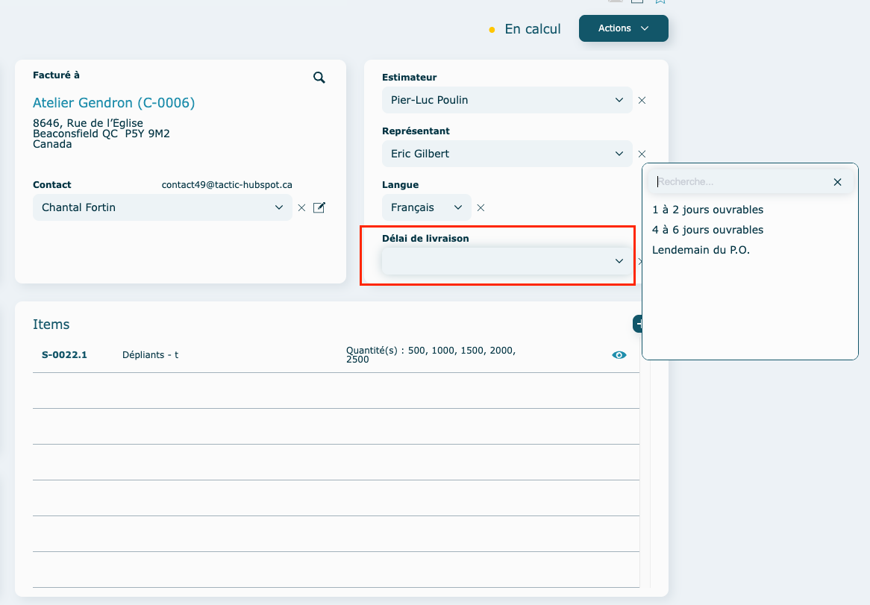This screenshot has height=605, width=870.
Task: Pick "4 à 6 jours ouvrables" option
Action: 707,230
